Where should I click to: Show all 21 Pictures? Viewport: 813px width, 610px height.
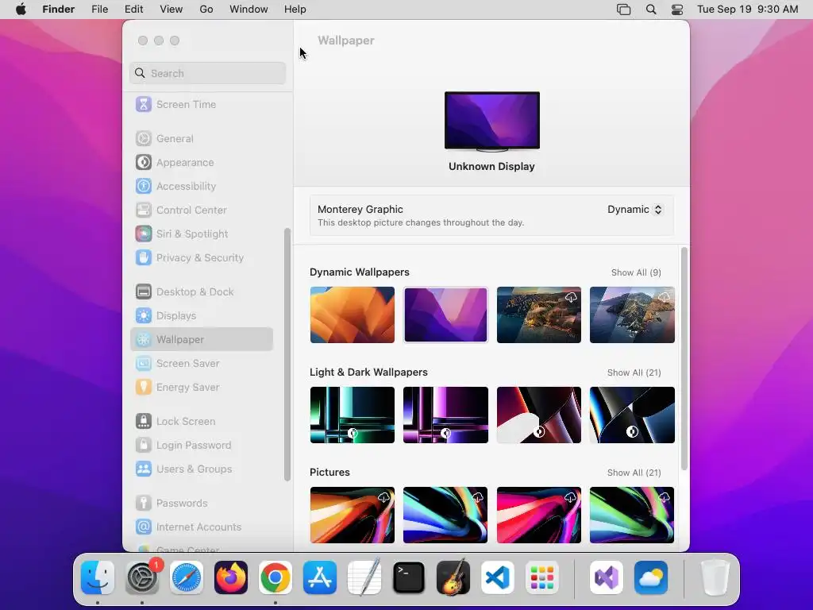click(x=634, y=473)
